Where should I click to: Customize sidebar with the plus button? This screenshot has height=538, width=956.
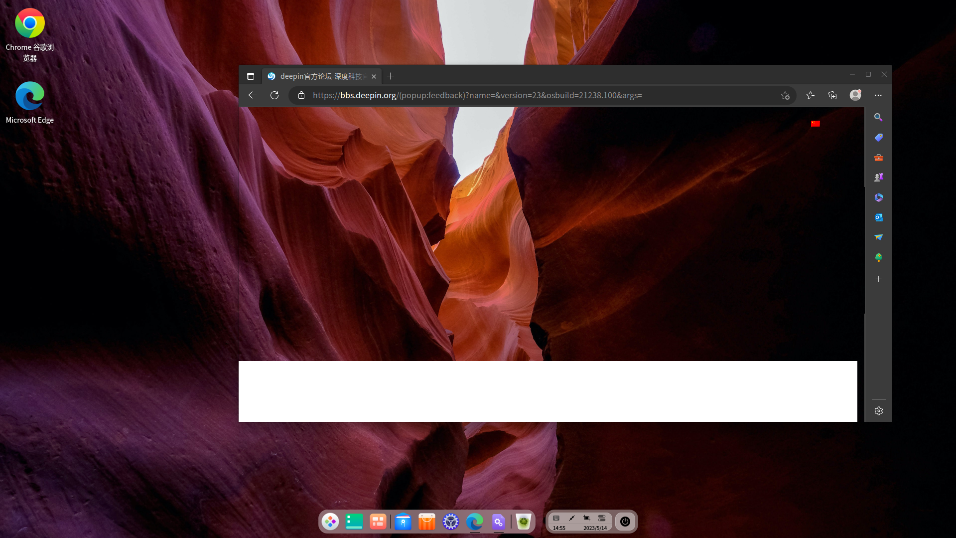tap(878, 279)
